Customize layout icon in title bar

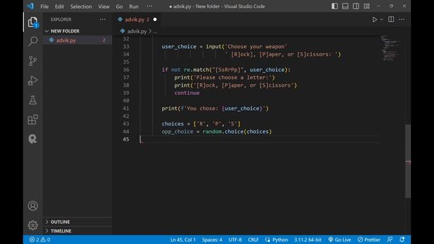point(367,6)
